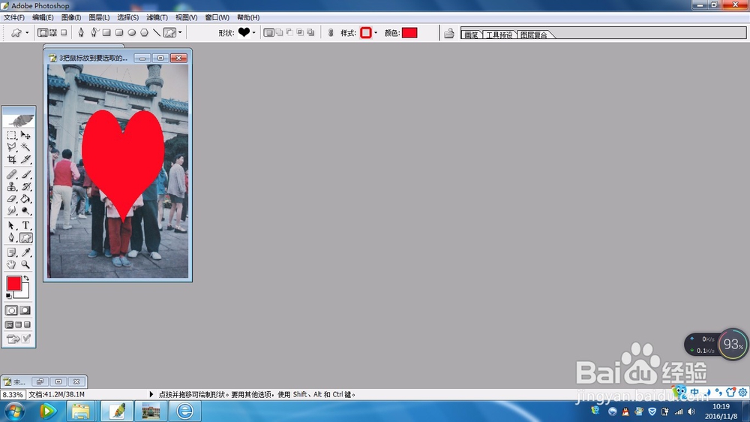Click the red 颜色 swatch in options bar
750x422 pixels.
(x=409, y=32)
